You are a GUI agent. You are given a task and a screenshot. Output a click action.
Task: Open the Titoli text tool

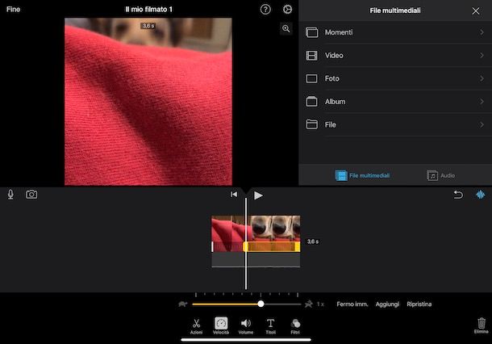click(270, 325)
